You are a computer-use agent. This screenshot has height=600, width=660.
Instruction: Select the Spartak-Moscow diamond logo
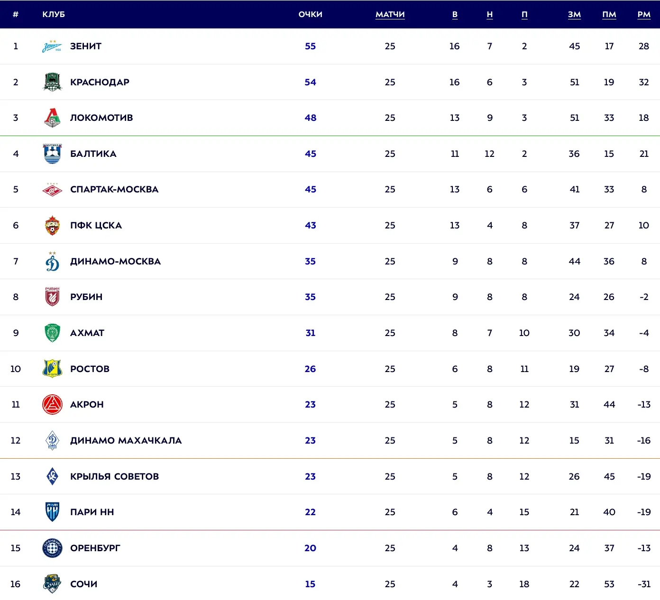(52, 190)
